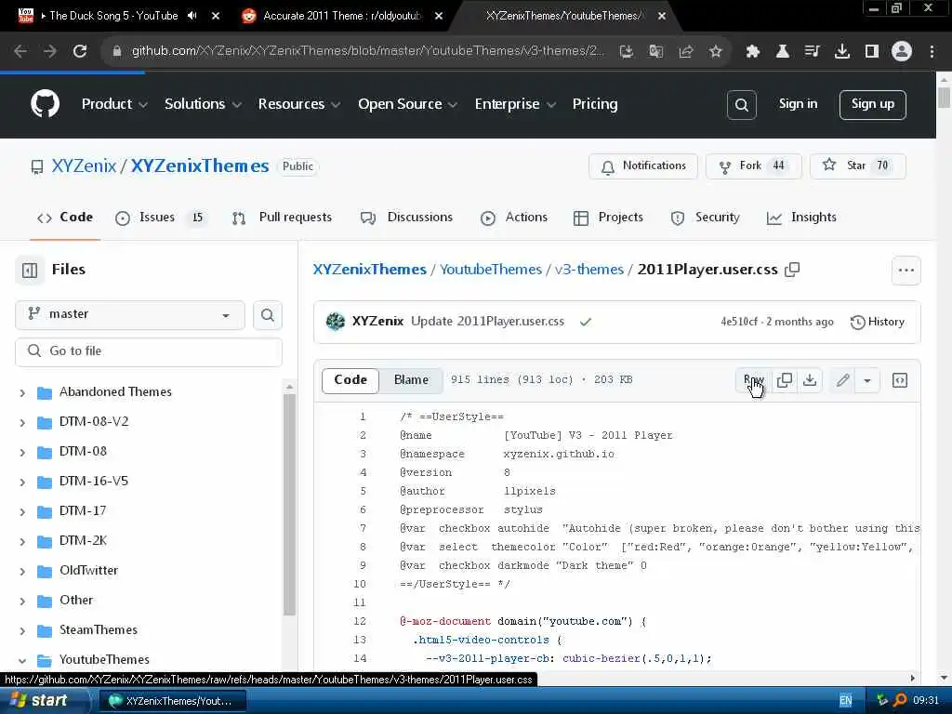Image resolution: width=952 pixels, height=714 pixels.
Task: Bookmark this page with the star icon
Action: coord(715,52)
